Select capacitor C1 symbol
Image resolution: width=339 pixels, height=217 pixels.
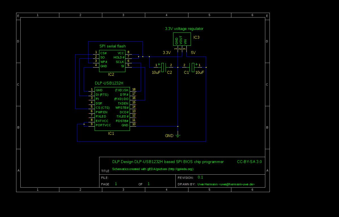point(194,67)
